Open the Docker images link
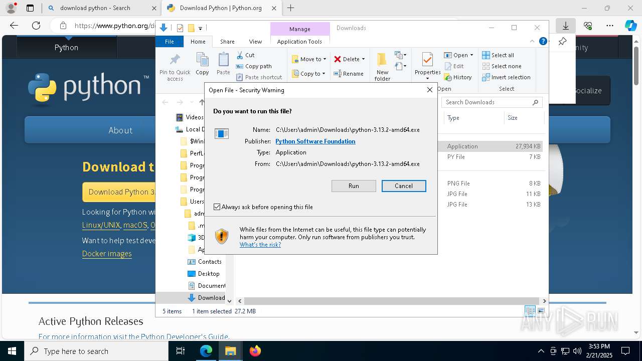 click(107, 254)
